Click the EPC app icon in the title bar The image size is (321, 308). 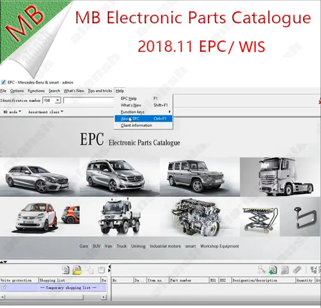[3, 82]
